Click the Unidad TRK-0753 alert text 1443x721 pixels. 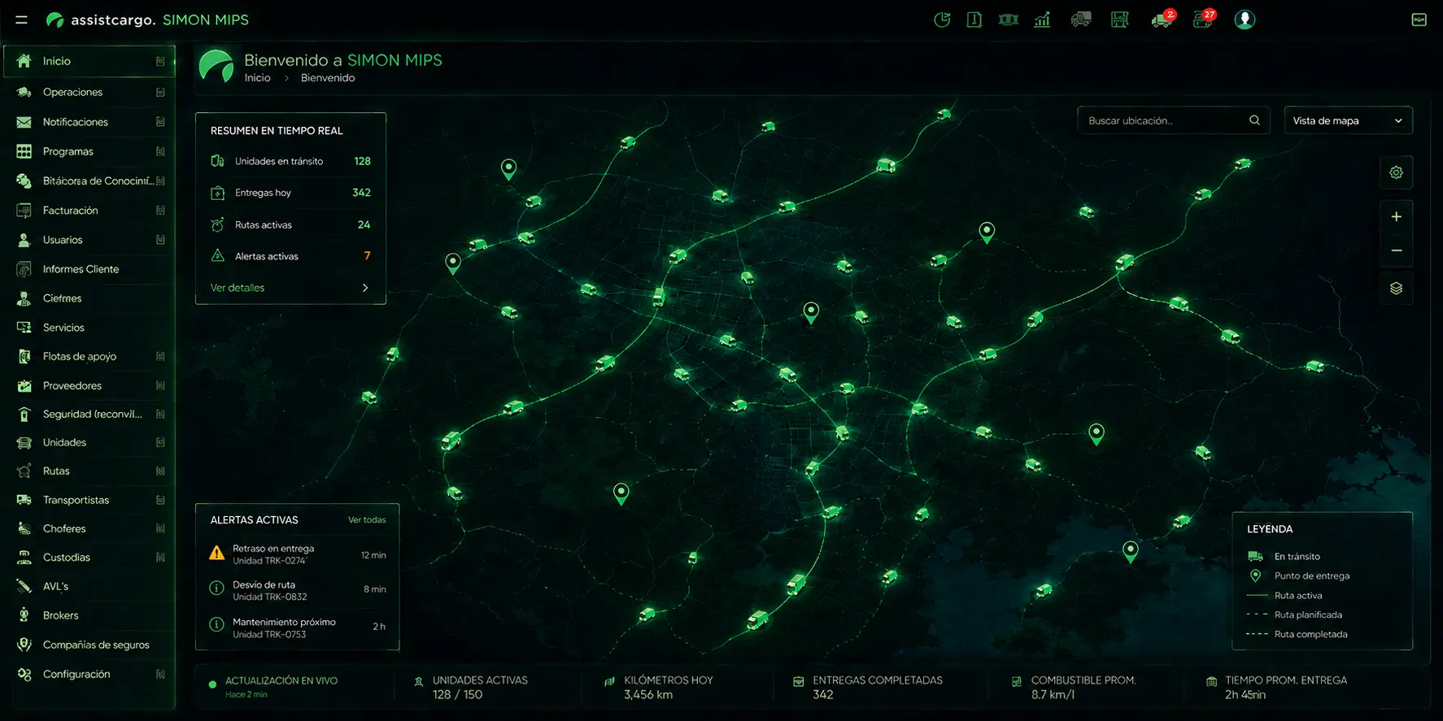(x=269, y=634)
